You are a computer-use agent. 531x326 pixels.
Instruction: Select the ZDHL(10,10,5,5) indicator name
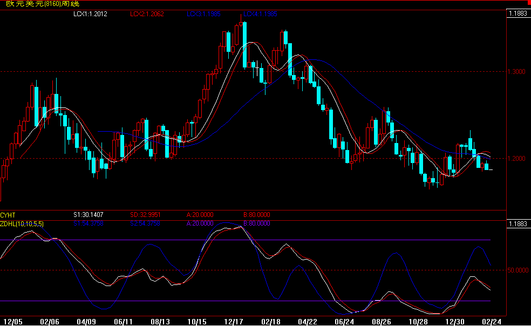coord(22,224)
